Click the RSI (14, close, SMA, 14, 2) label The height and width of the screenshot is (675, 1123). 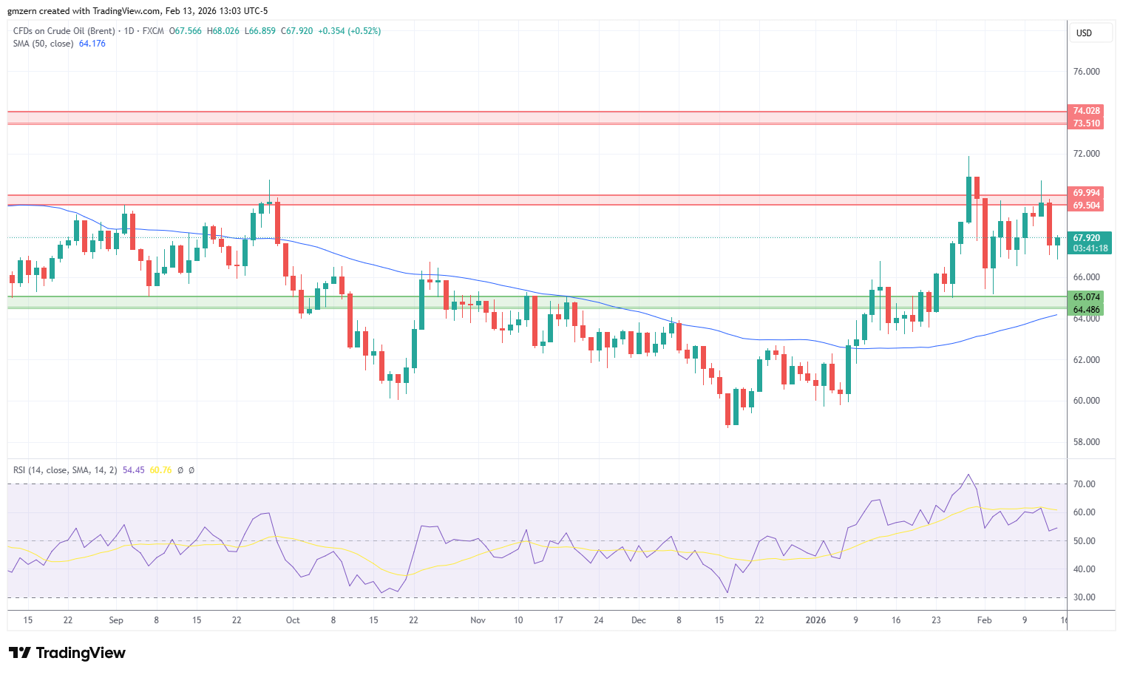point(65,470)
